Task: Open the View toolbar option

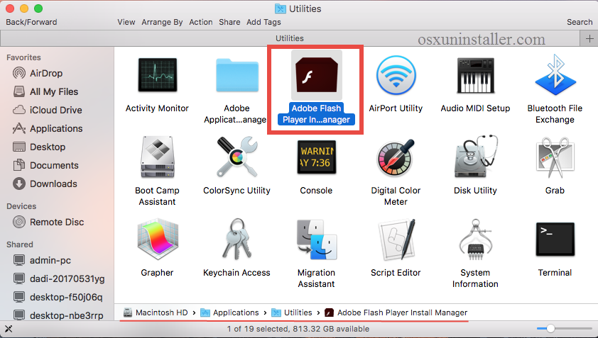Action: 126,22
